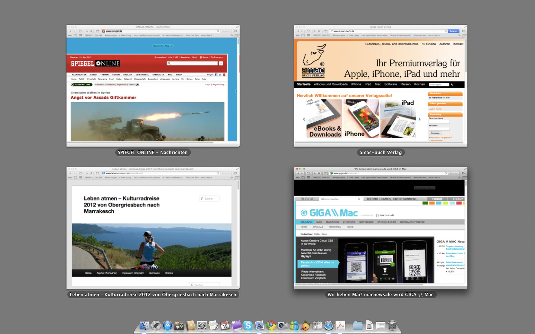Open Top Sites grid icon in amac-buch window
Viewport: 535px width, 334px height.
308,35
